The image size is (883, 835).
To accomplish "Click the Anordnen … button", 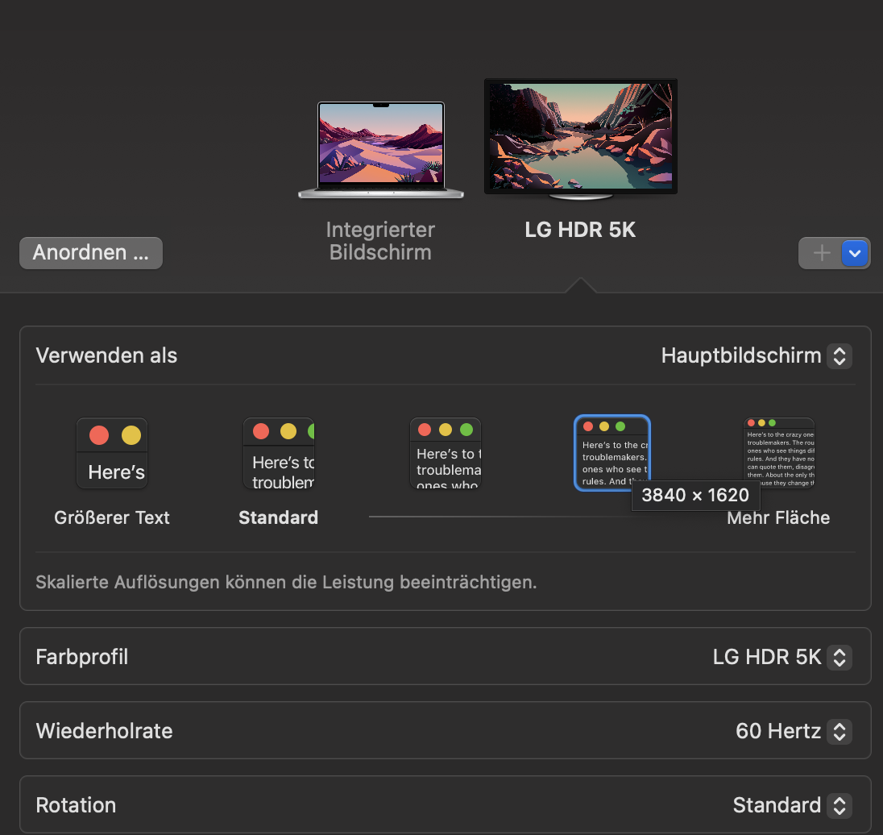I will 91,253.
